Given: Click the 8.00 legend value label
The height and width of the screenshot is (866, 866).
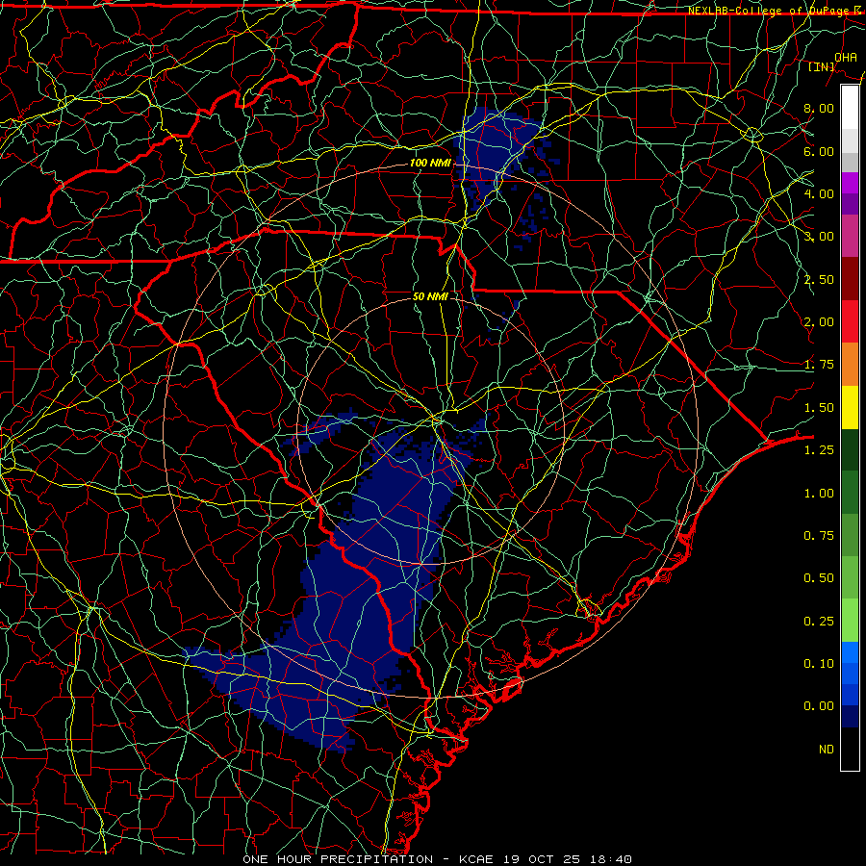Looking at the screenshot, I should point(819,108).
